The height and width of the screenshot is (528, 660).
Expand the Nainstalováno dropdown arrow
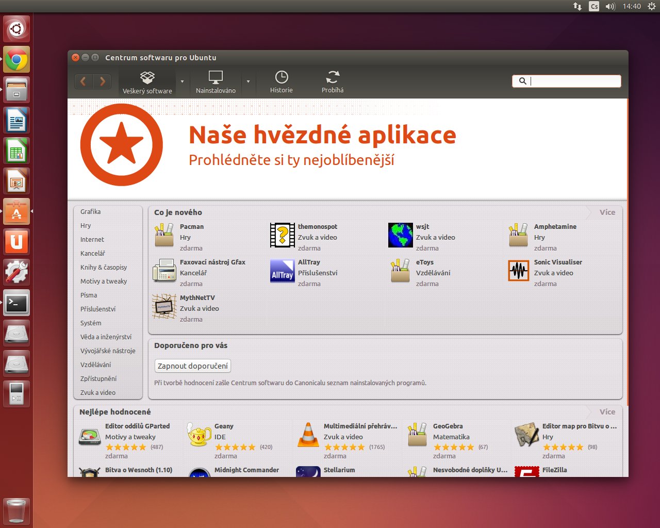tap(248, 81)
